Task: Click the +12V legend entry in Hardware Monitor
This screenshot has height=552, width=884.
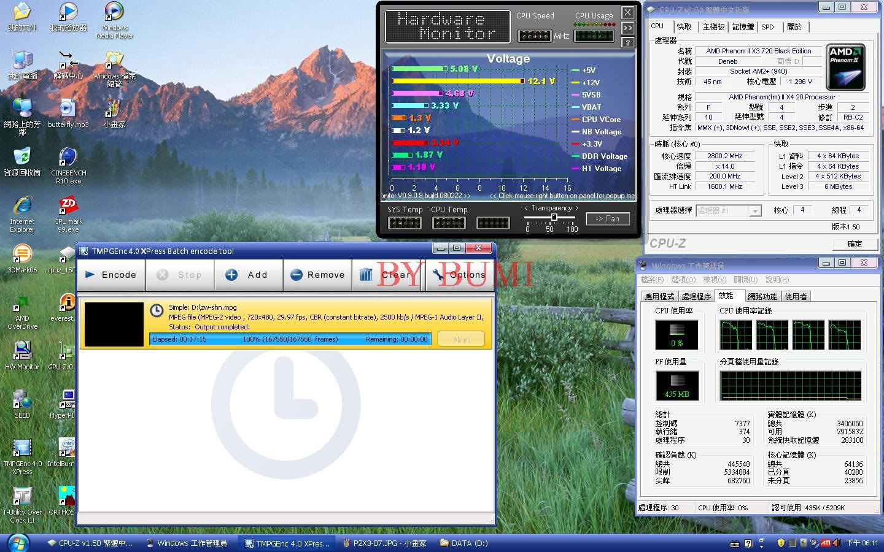Action: coord(586,82)
